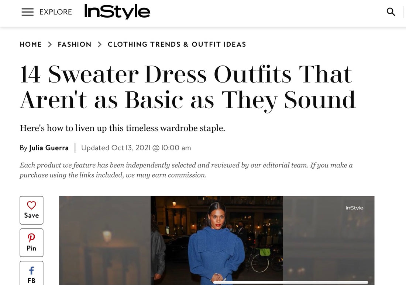Screen dimensions: 406x285
Task: Click the InStyle watermark on photo
Action: 354,208
